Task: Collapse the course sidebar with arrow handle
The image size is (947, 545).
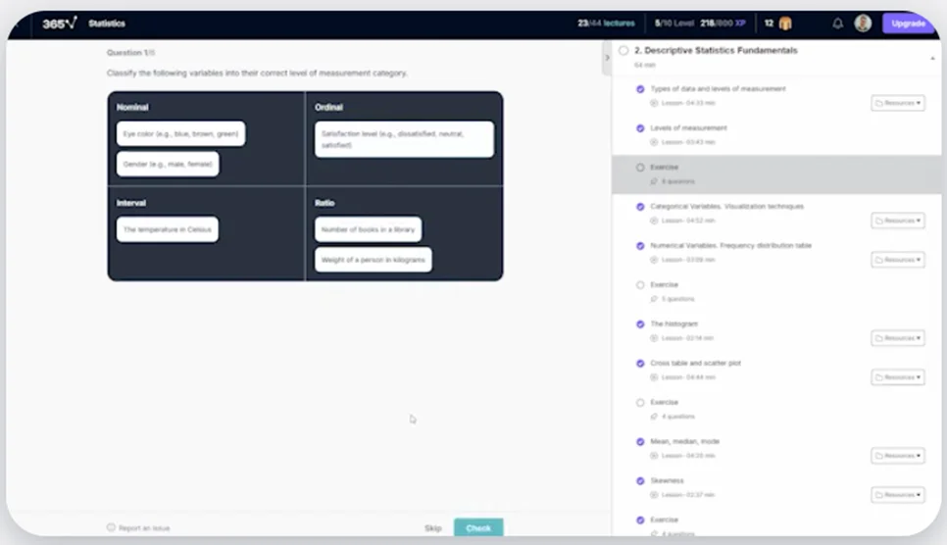Action: (x=607, y=58)
